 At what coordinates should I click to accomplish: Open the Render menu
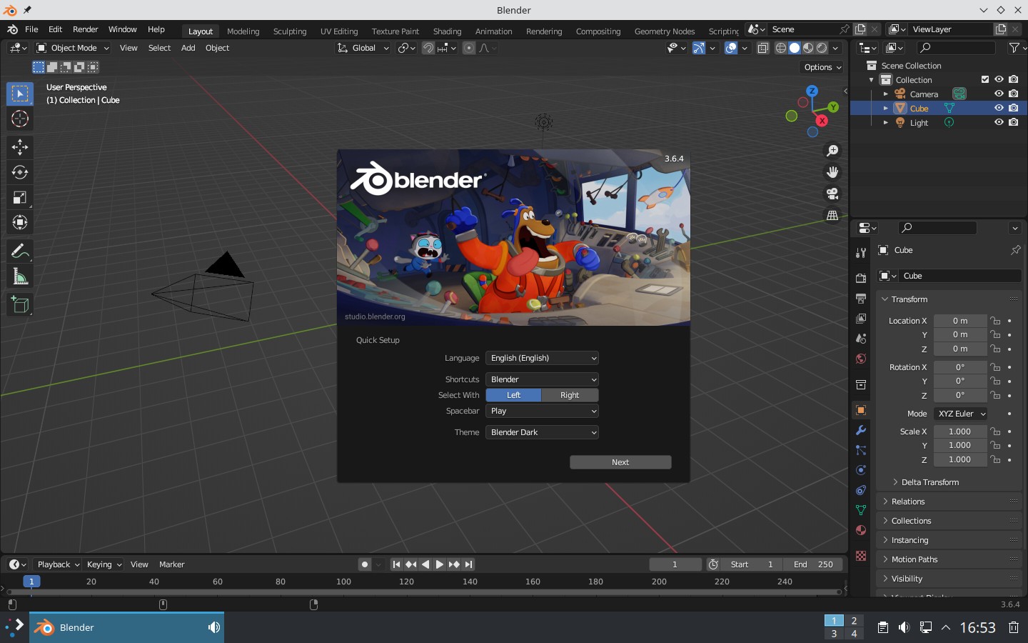tap(85, 29)
